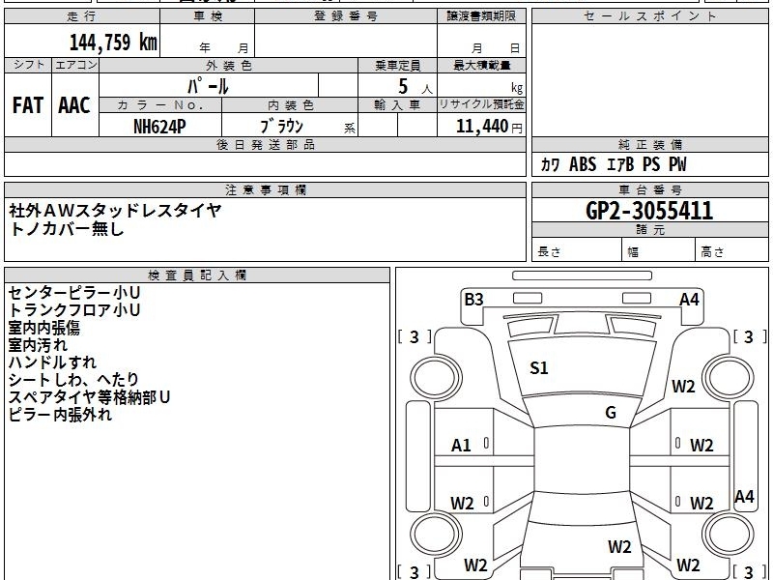Select inspector note ピラー内張外れ

tap(60, 415)
